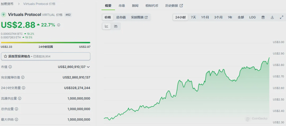The height and width of the screenshot is (126, 286).
Task: Click 1,000,000,000 value beside 最大供给
Action: click(x=79, y=119)
